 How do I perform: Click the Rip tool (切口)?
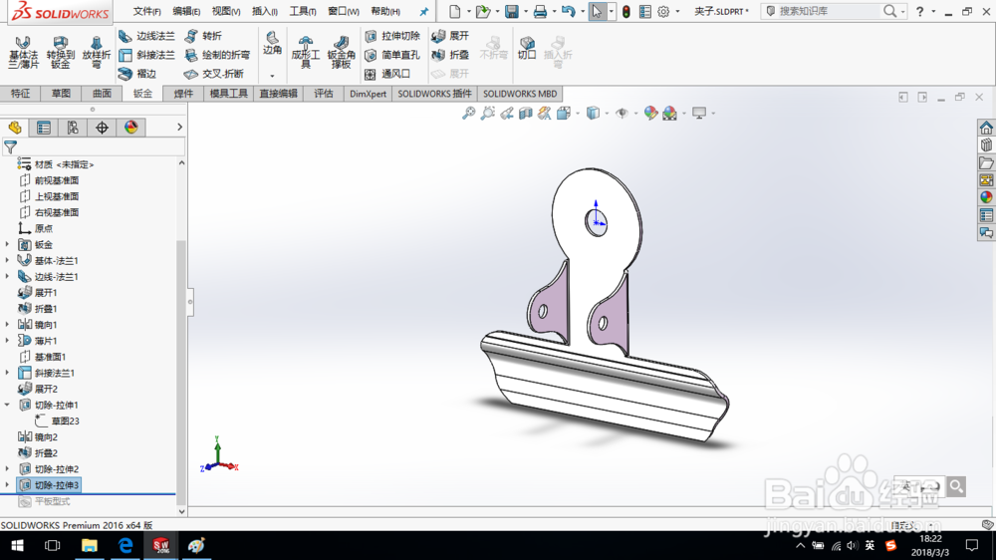[x=527, y=48]
